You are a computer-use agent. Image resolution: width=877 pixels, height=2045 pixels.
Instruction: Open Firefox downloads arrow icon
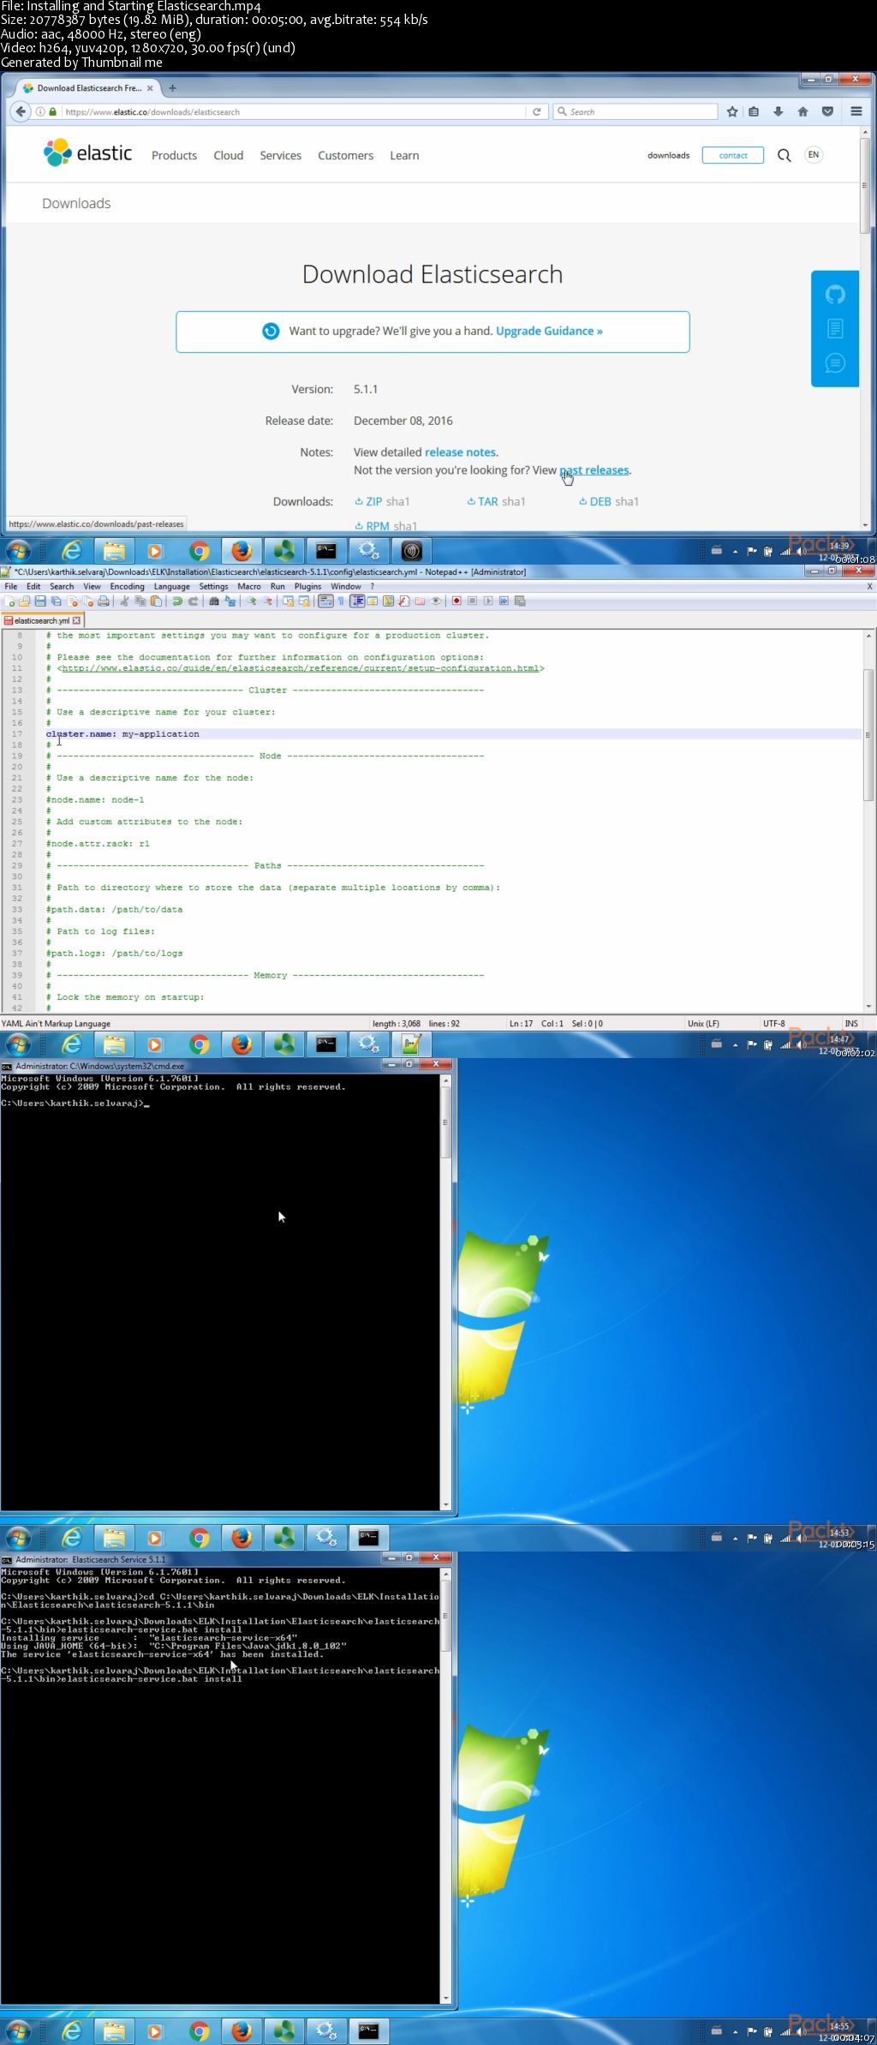pos(779,111)
